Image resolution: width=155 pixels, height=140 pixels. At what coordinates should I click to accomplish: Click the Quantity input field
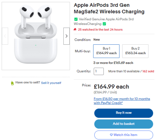[x=99, y=71]
